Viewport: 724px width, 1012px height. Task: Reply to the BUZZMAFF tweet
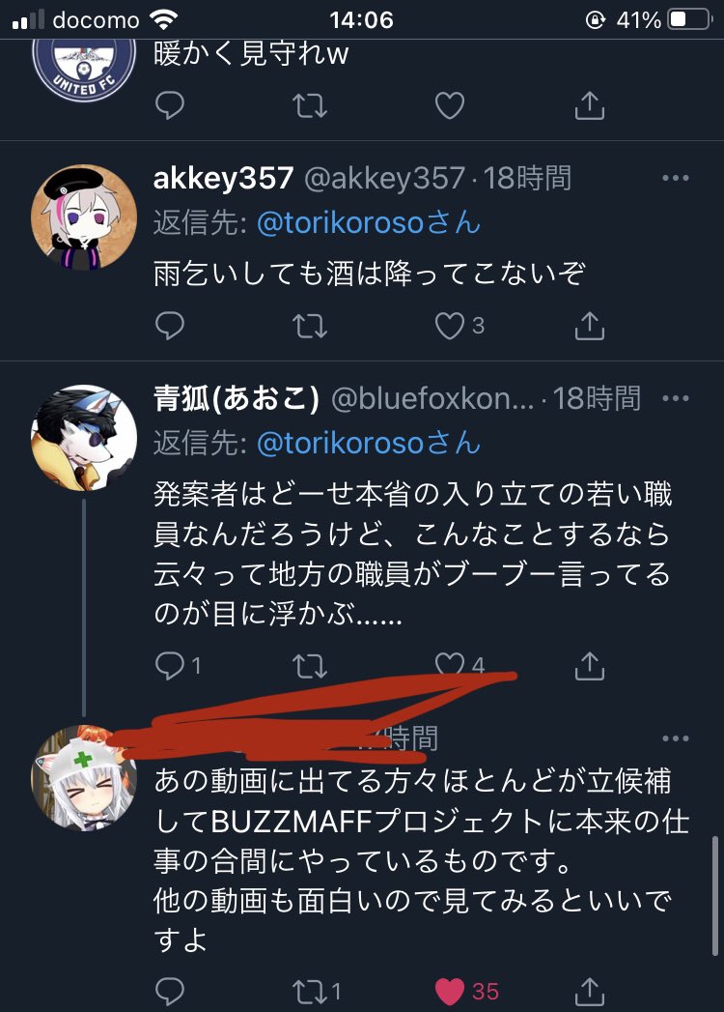click(x=170, y=992)
